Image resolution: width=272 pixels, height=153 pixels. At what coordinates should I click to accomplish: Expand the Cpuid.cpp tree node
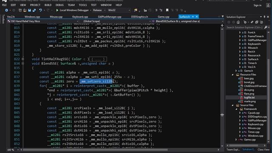240,113
